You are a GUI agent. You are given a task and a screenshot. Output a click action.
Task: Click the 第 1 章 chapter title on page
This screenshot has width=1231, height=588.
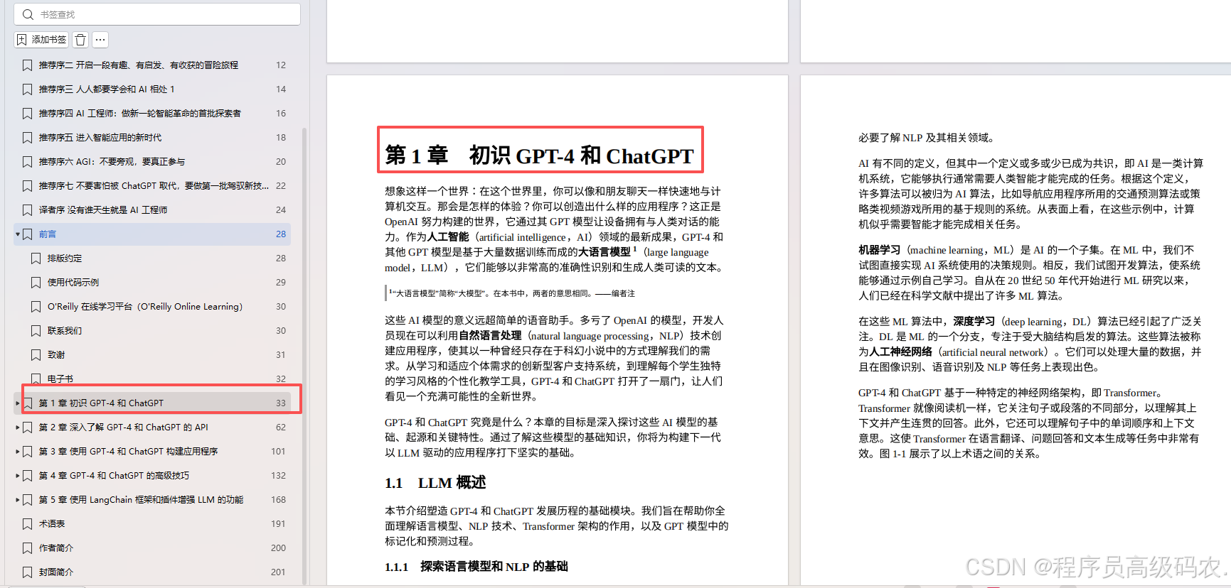click(x=540, y=156)
